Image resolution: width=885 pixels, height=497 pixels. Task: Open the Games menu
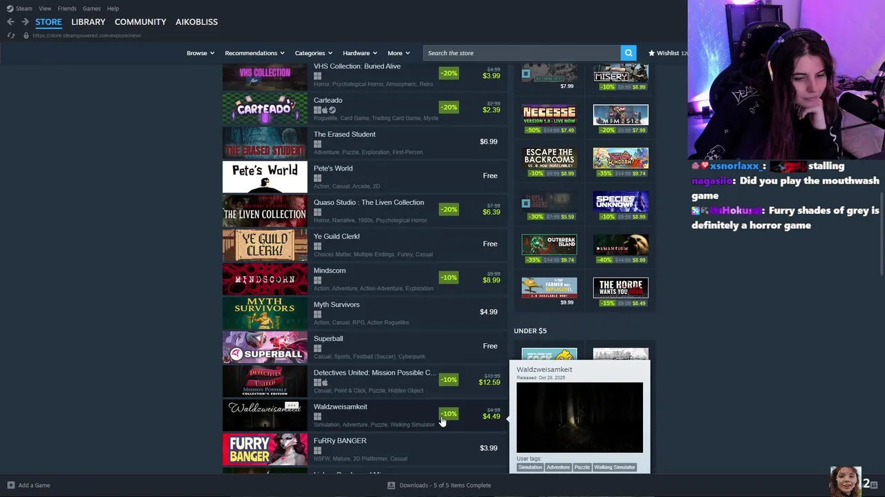click(x=91, y=8)
